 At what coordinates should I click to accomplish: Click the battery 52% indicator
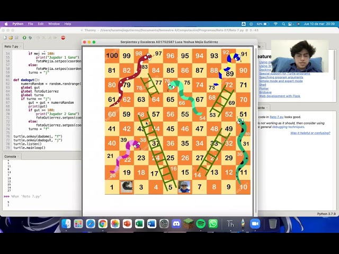[x=263, y=24]
